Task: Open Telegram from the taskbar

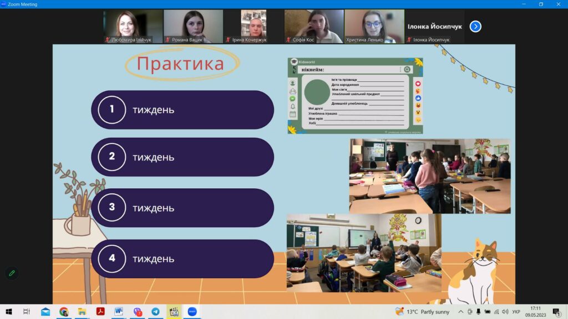Action: [x=155, y=312]
